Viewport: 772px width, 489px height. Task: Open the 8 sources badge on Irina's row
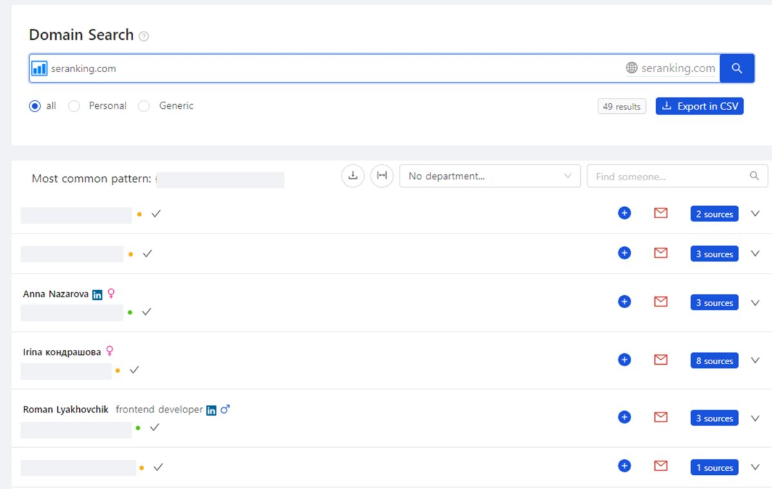(x=713, y=360)
